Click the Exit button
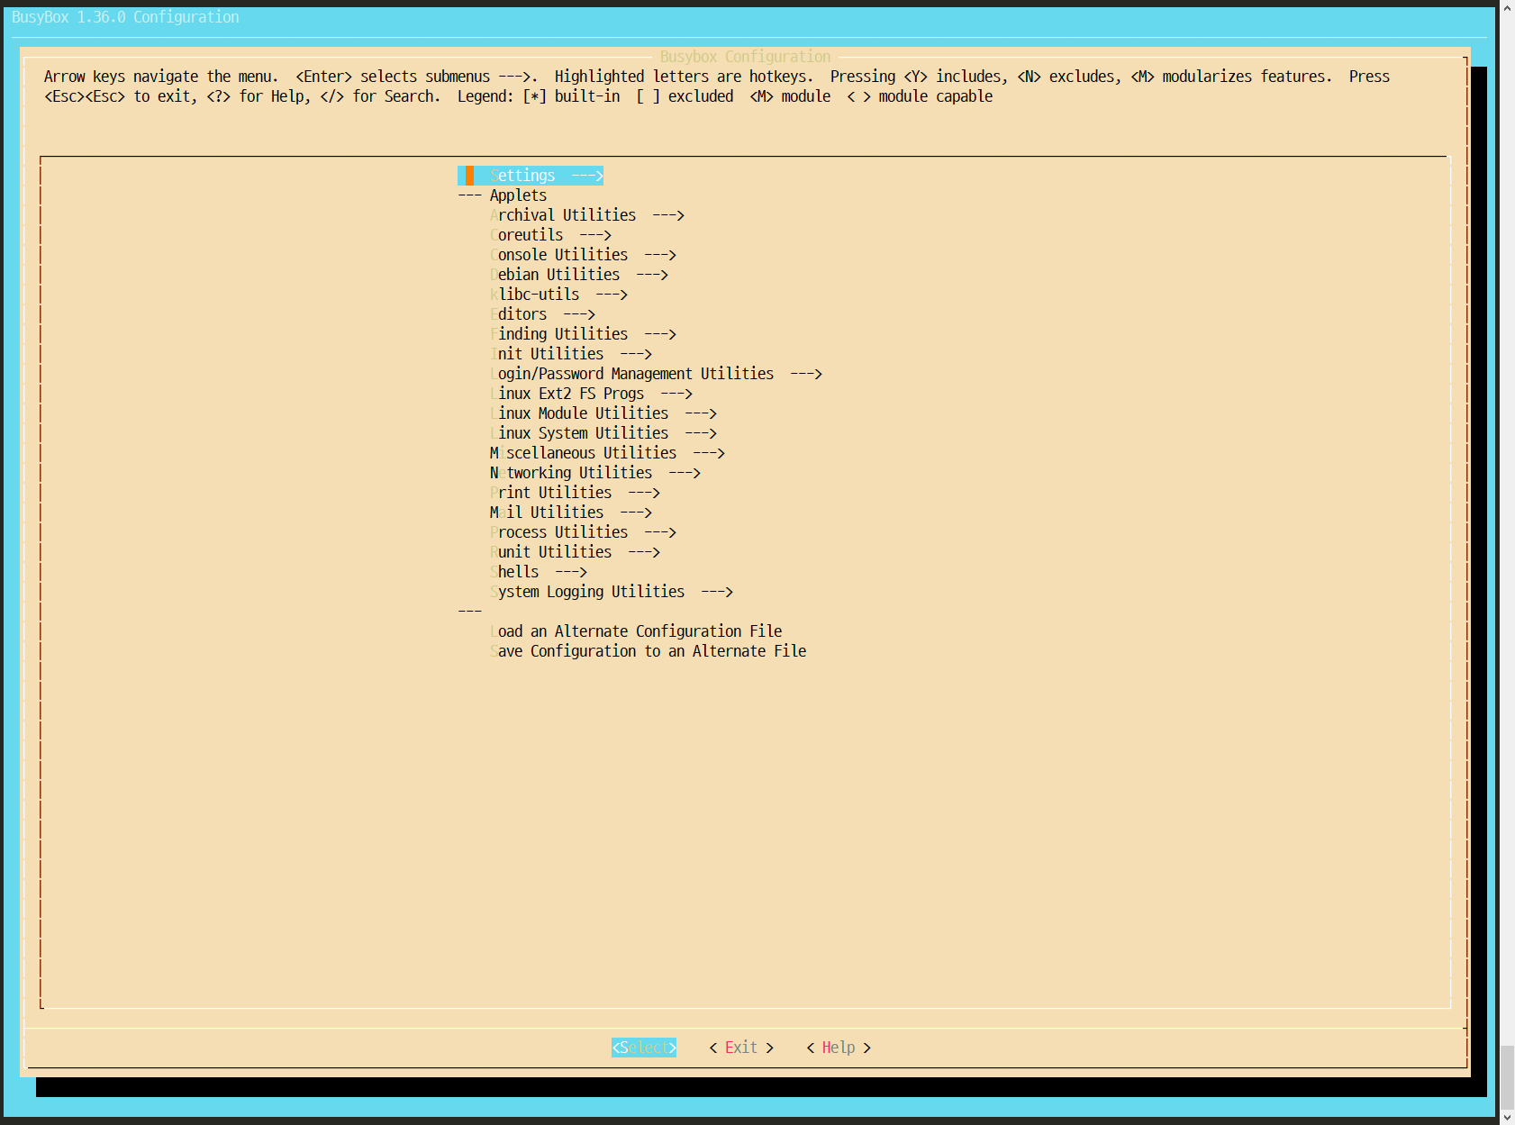This screenshot has height=1125, width=1515. pos(741,1048)
